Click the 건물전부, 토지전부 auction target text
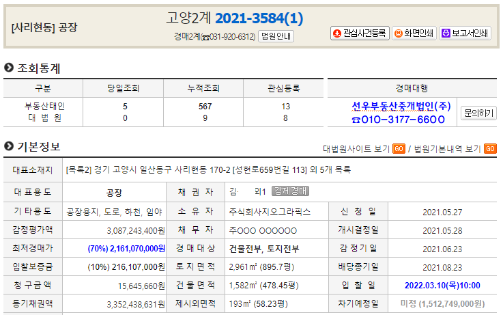503x315 pixels. click(x=263, y=249)
